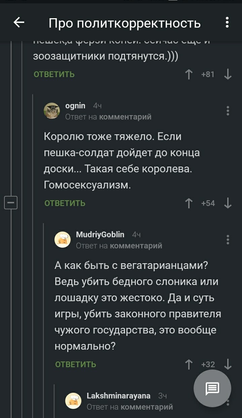Open MudriyGoblin's profile via username

click(x=100, y=235)
